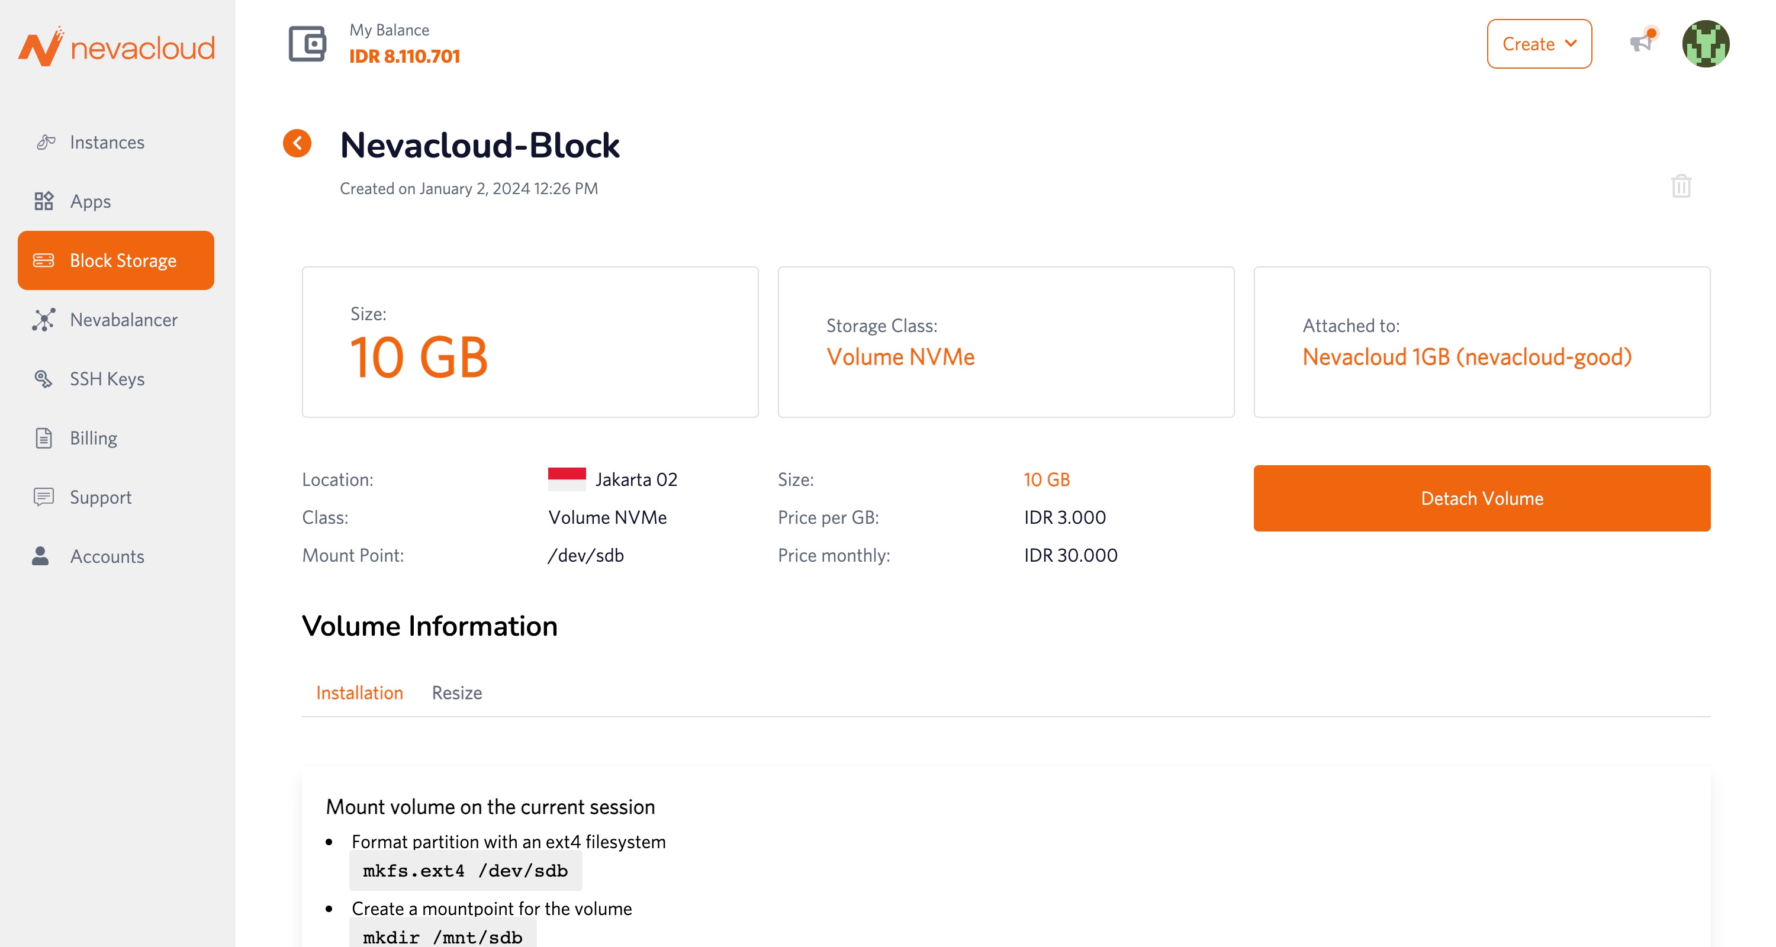Open the announcements megaphone icon

[x=1641, y=43]
